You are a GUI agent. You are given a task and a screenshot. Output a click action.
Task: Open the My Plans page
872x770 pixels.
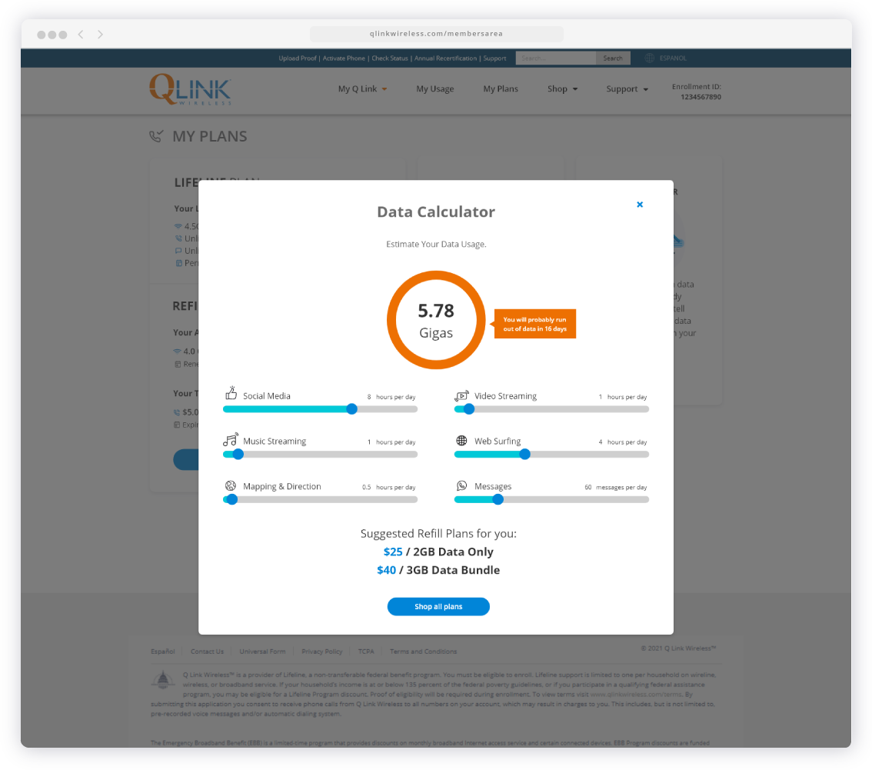coord(501,89)
